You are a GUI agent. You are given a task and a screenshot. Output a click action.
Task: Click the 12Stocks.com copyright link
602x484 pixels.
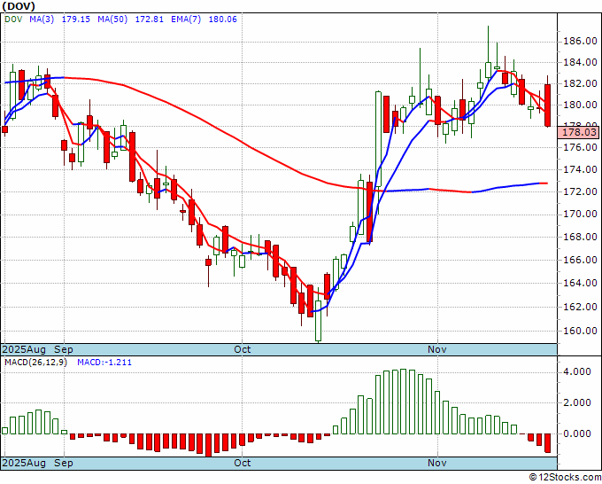pyautogui.click(x=565, y=477)
